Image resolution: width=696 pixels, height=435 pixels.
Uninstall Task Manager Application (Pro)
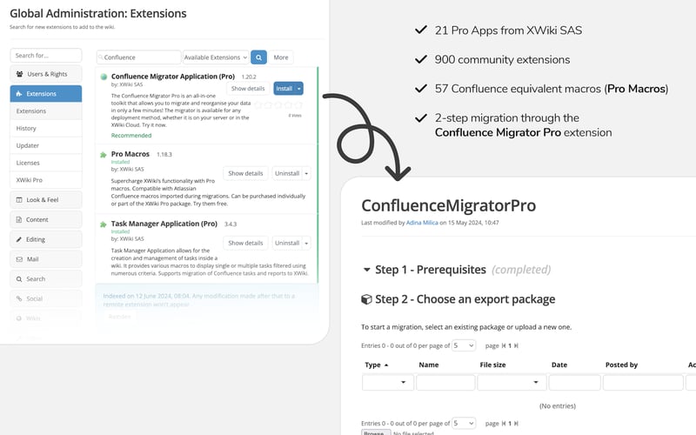pyautogui.click(x=287, y=243)
